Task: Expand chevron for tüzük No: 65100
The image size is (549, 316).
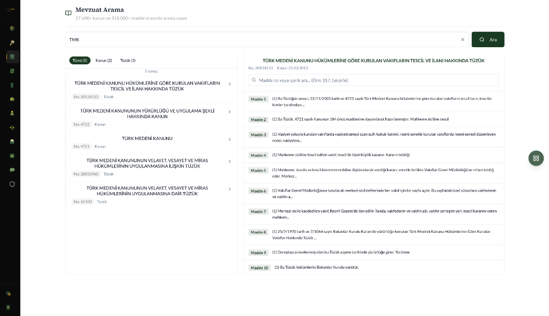Action: (x=229, y=189)
